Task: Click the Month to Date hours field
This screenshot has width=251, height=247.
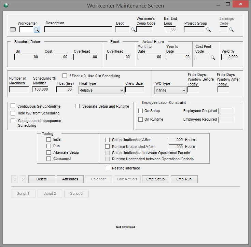Action: [150, 57]
